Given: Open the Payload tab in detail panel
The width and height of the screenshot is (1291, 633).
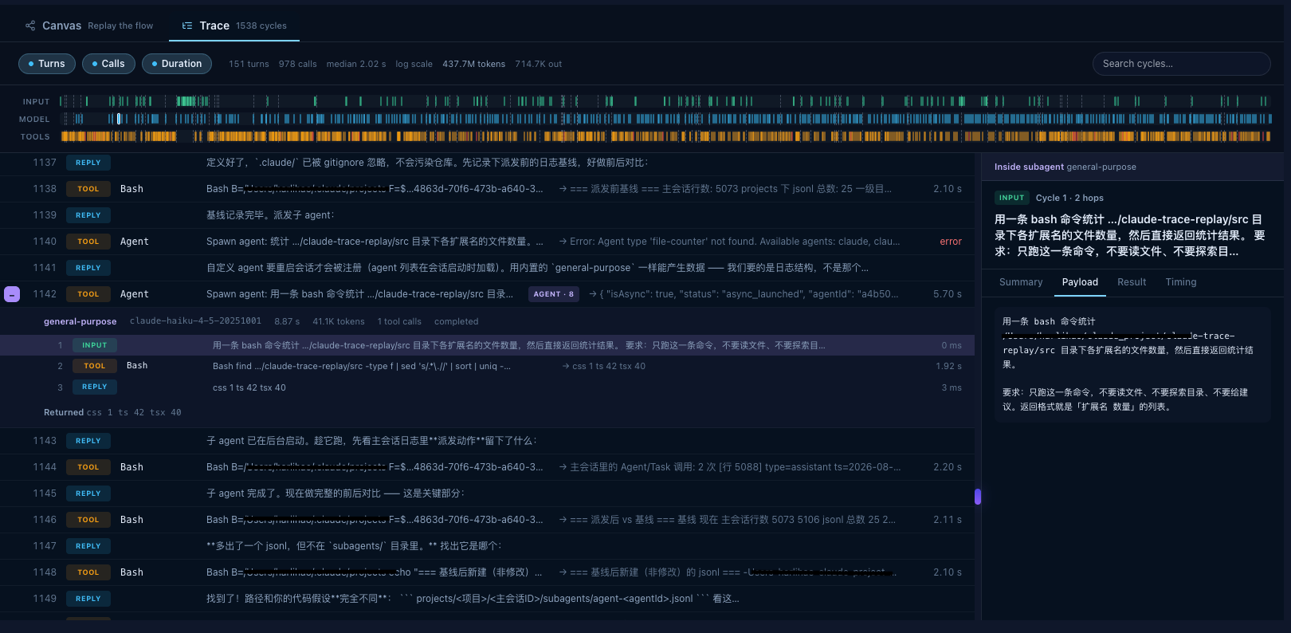Looking at the screenshot, I should [1080, 282].
